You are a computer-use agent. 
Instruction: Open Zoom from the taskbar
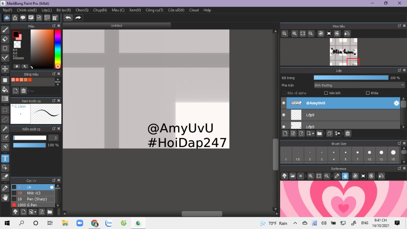click(x=79, y=223)
